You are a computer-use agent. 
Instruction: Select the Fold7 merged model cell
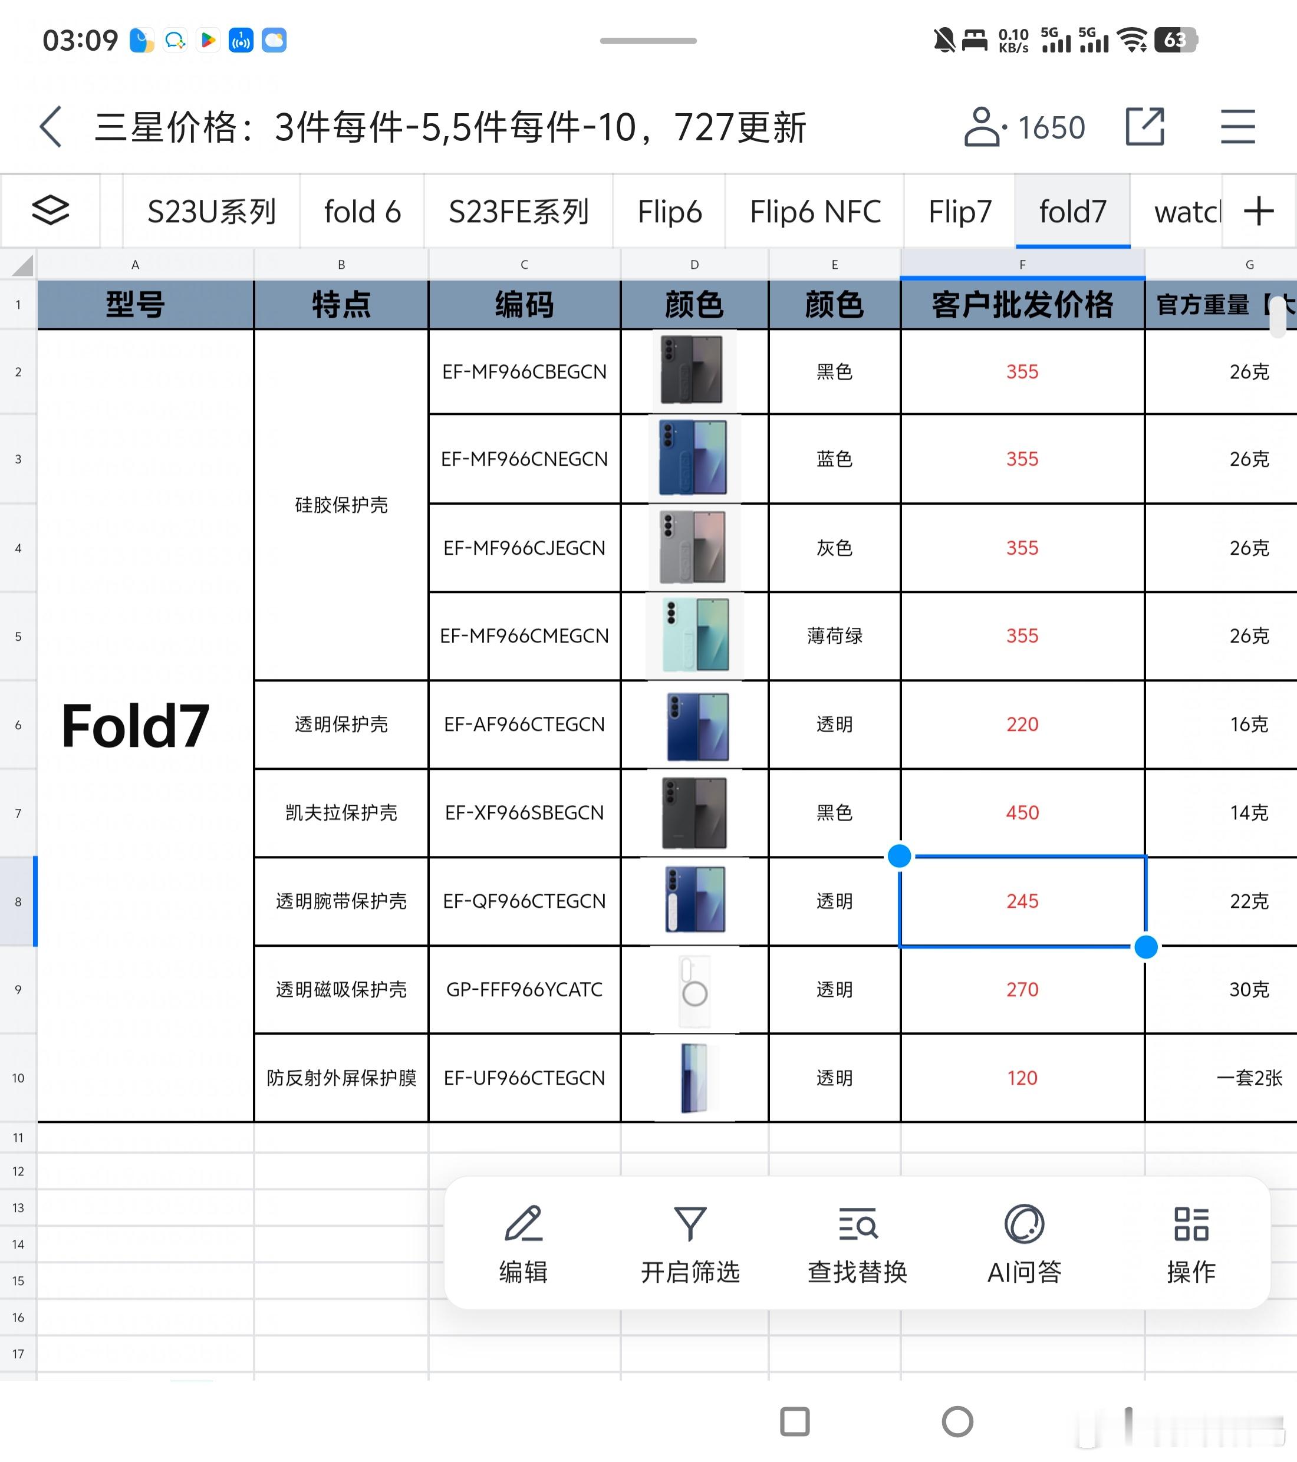(x=146, y=725)
